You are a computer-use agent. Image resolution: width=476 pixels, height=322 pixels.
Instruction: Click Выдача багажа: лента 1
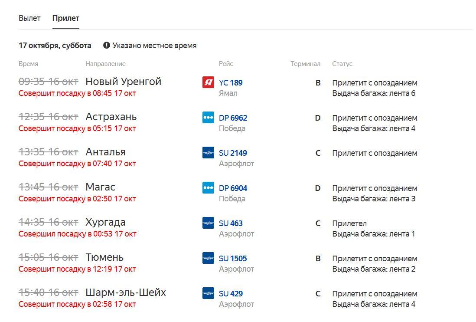tap(373, 234)
